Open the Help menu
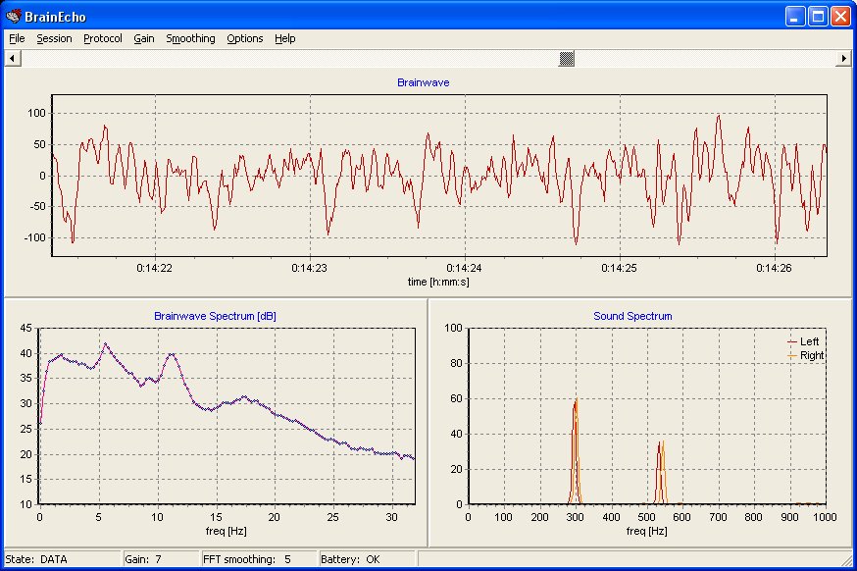The height and width of the screenshot is (571, 857). click(x=284, y=38)
